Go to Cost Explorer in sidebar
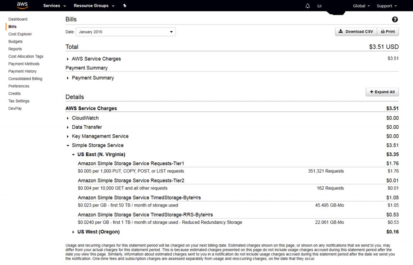413x265 pixels. click(x=20, y=34)
